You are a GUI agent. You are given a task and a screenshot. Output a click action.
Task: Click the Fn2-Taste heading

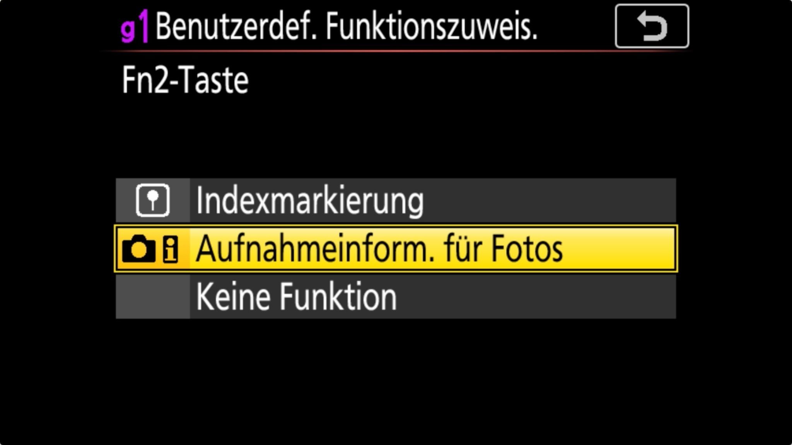click(x=185, y=80)
